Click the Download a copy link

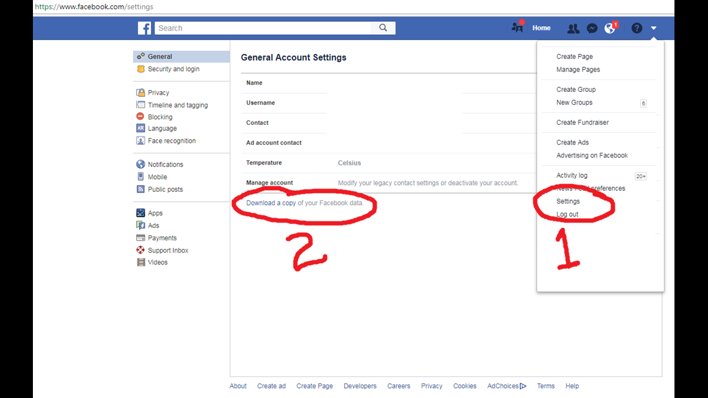tap(271, 203)
